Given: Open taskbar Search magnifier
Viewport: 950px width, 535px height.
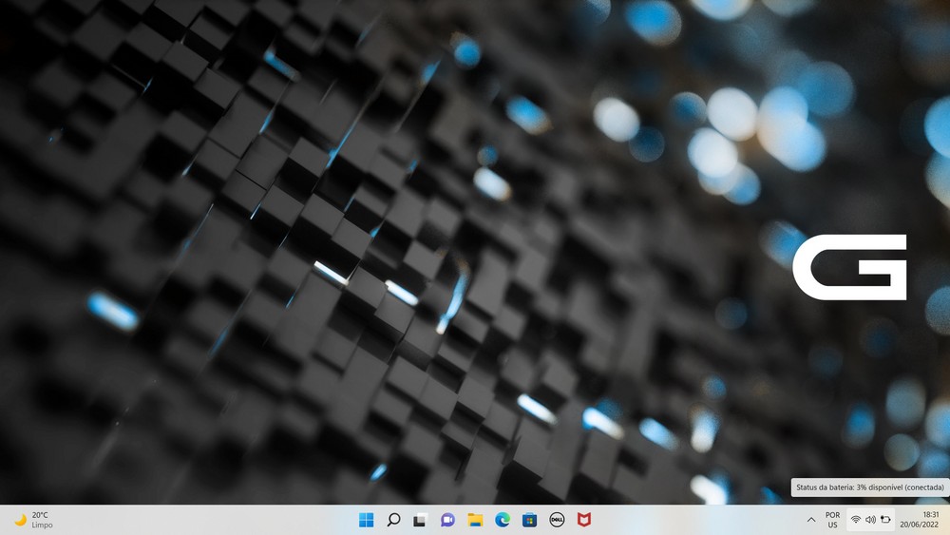Looking at the screenshot, I should point(393,520).
